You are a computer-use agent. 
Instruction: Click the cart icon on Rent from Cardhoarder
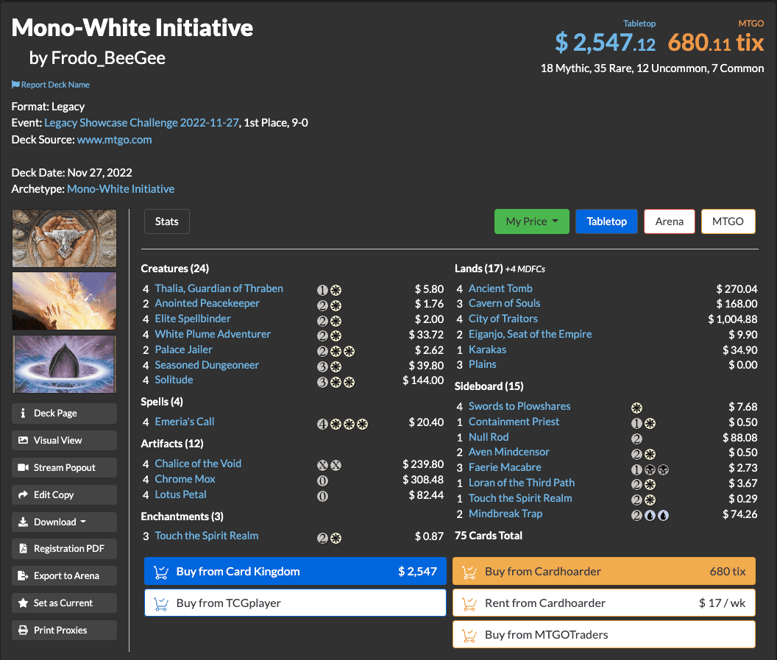[x=470, y=603]
